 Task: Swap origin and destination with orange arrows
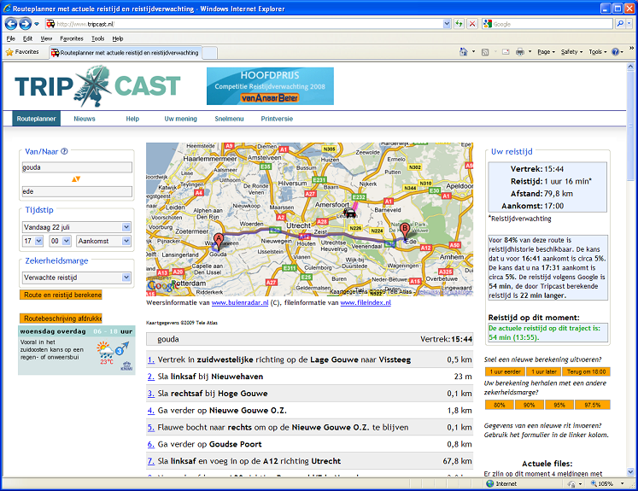coord(76,179)
